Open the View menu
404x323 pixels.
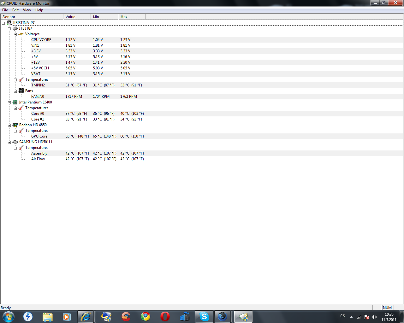pos(27,10)
